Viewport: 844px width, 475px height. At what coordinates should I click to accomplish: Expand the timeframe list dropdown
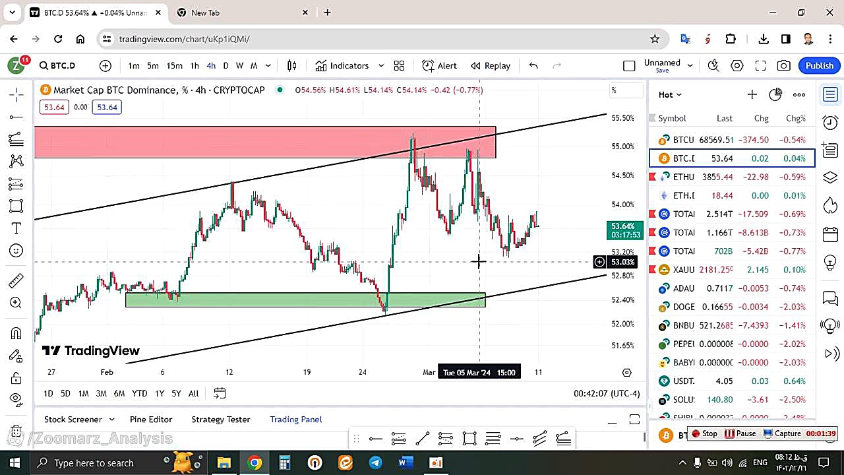click(268, 65)
